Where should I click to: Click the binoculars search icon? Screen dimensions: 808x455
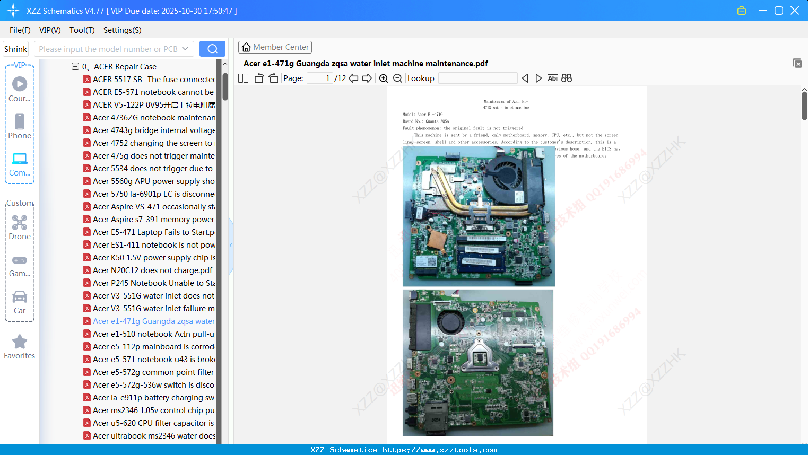567,78
